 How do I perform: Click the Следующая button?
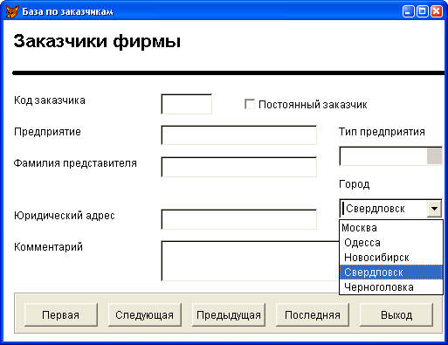pos(145,314)
